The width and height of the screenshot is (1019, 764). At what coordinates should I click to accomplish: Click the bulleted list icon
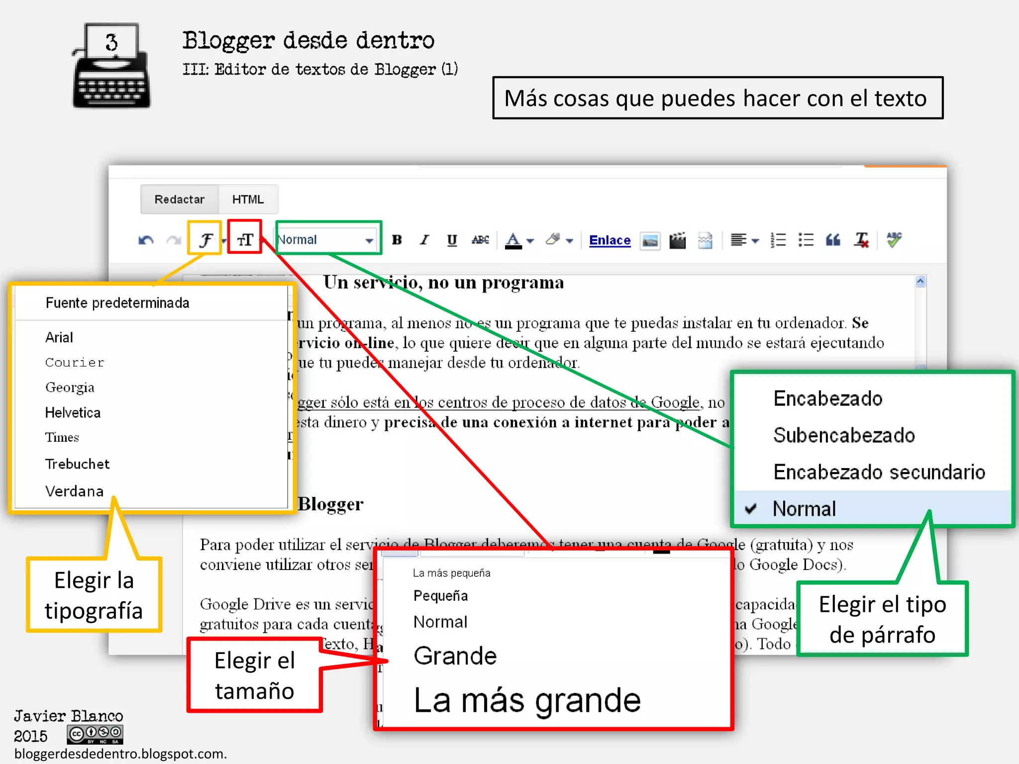[x=806, y=240]
